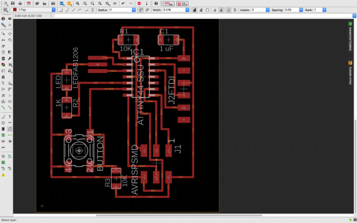Open the Manufacturing side tab
The image size is (357, 223).
350,36
